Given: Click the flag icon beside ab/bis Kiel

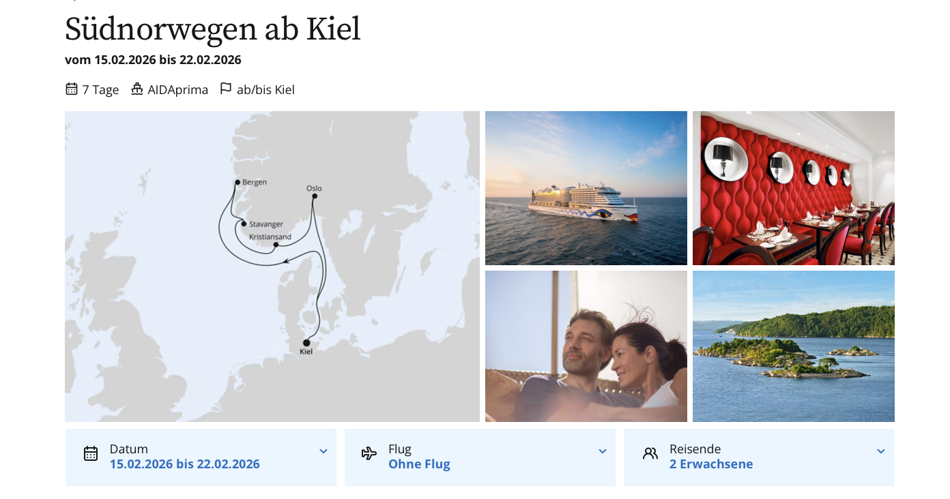Looking at the screenshot, I should pyautogui.click(x=226, y=89).
